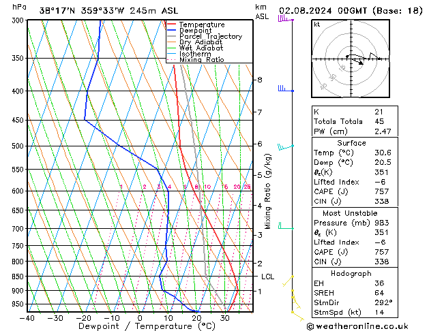
Task: Click the km ASL axis label
Action: (x=262, y=12)
